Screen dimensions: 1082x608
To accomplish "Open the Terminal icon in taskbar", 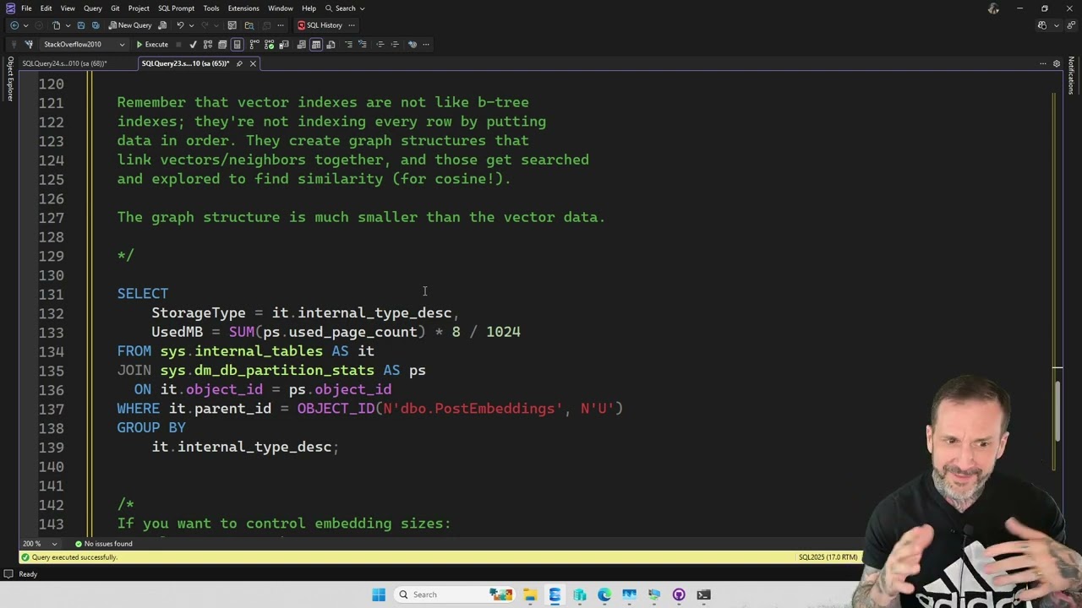I will 703,594.
